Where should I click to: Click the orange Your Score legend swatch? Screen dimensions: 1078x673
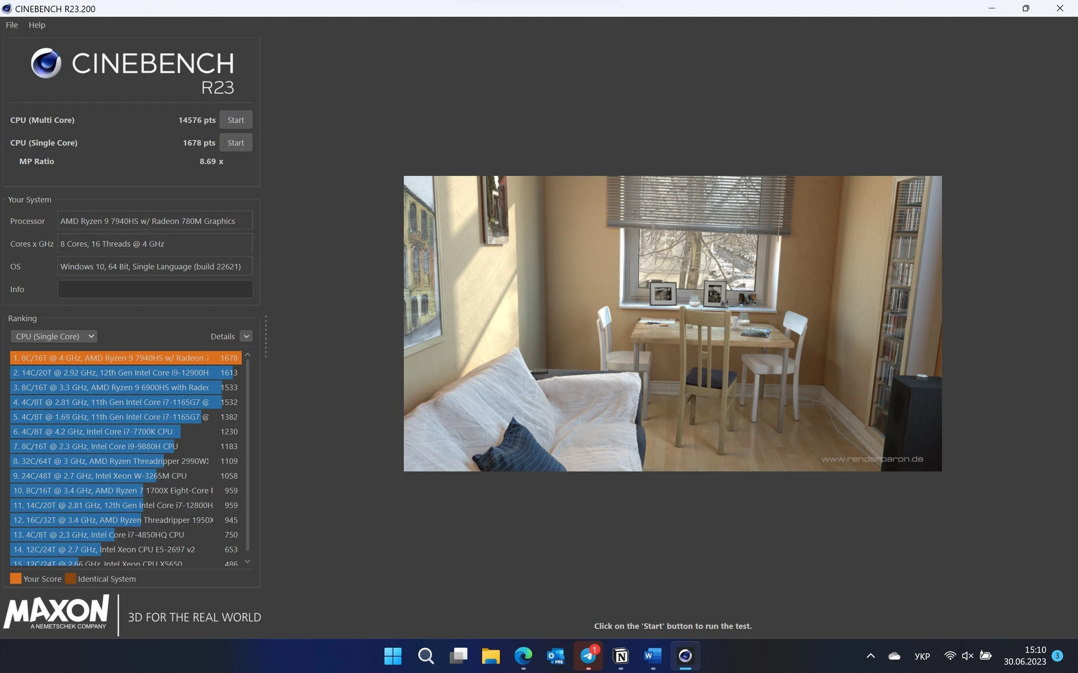pos(16,579)
